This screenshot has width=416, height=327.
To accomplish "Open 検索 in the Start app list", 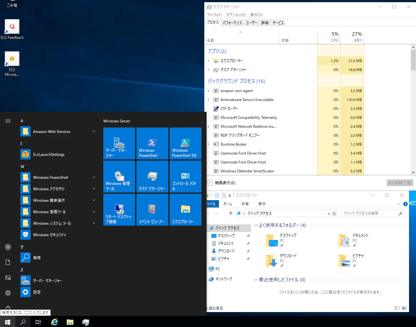I will 59,258.
